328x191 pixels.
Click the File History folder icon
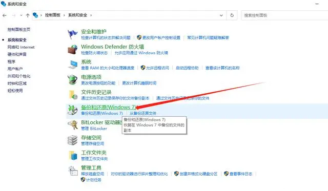click(73, 95)
